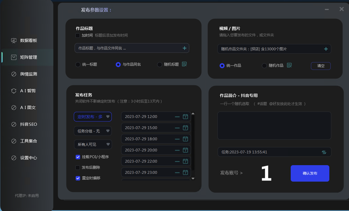
Task: Open calendar for 2023-07-29 22:00 entry
Action: click(185, 161)
